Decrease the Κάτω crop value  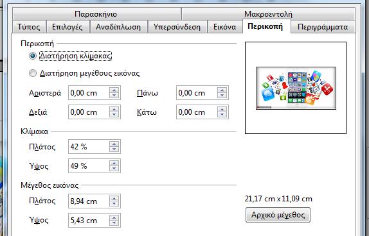click(222, 115)
